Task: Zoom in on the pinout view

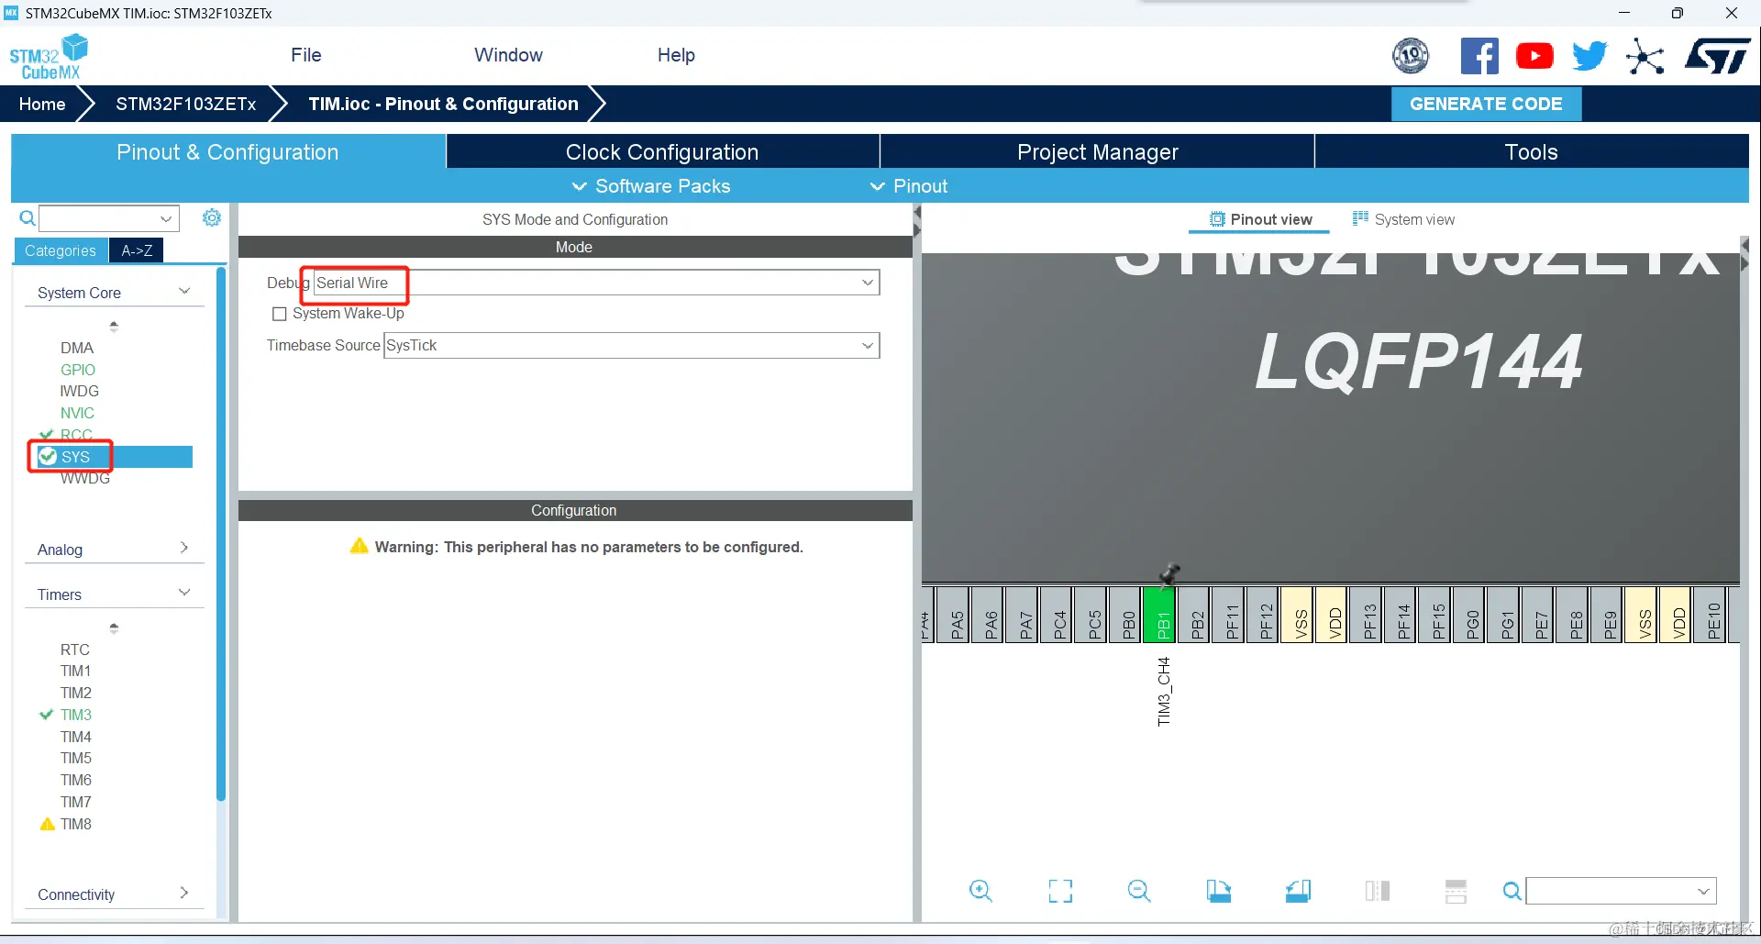Action: 980,891
